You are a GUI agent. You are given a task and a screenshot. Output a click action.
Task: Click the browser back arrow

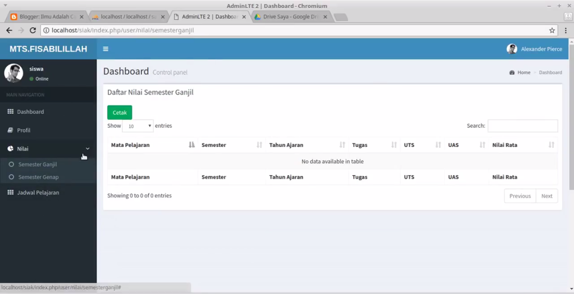coord(9,30)
